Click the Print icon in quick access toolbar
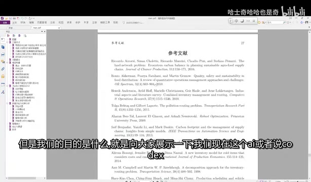311x182 pixels. [x=14, y=18]
